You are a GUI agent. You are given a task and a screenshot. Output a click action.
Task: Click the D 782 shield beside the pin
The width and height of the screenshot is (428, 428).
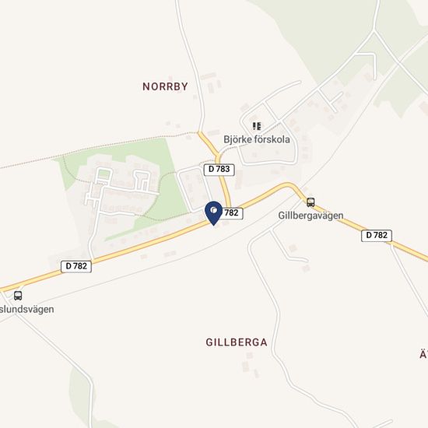point(231,213)
